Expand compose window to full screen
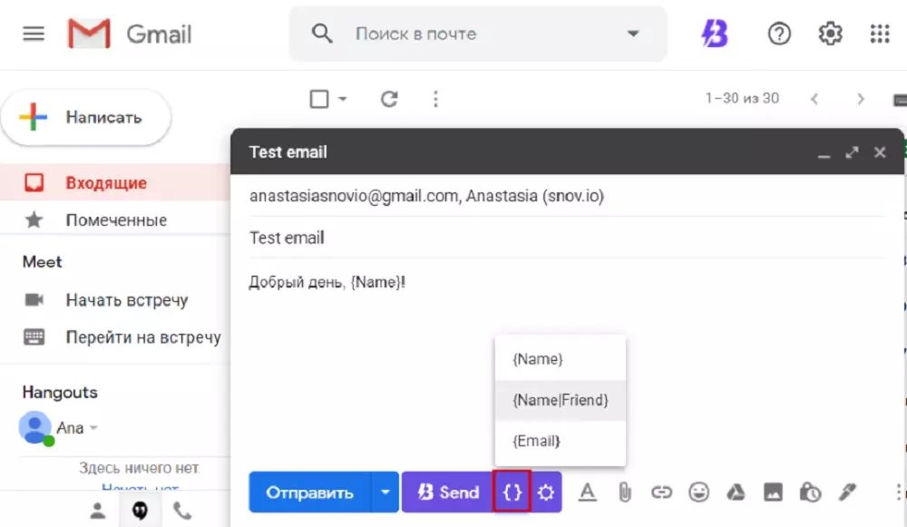The height and width of the screenshot is (527, 907). 852,152
